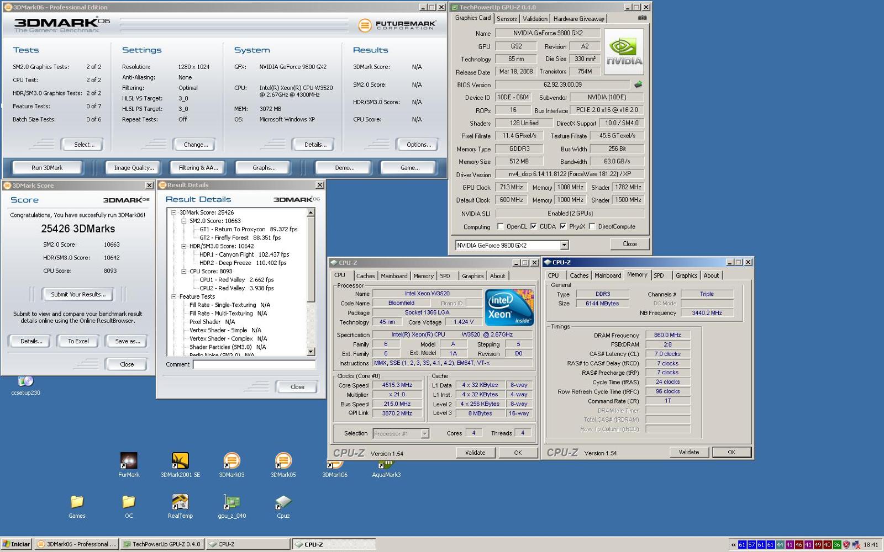The image size is (884, 552).
Task: Toggle the PhysX checkbox in GPU-Z
Action: [x=562, y=226]
